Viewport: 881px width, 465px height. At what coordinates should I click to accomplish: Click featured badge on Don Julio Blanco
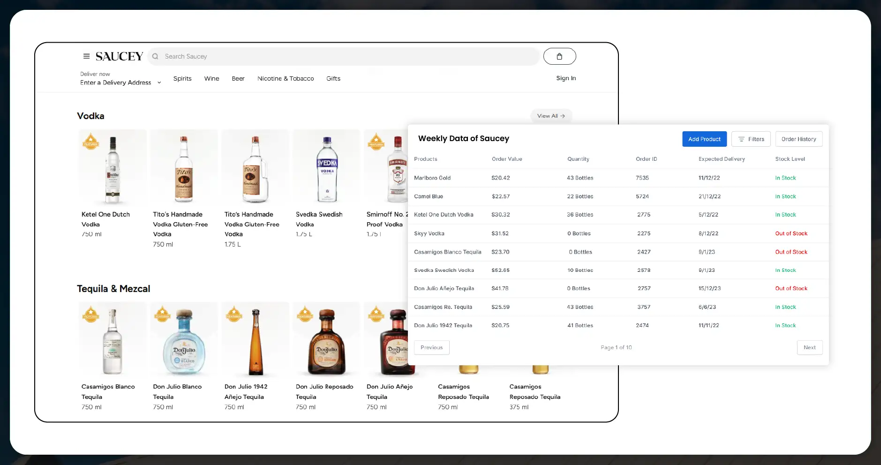162,314
